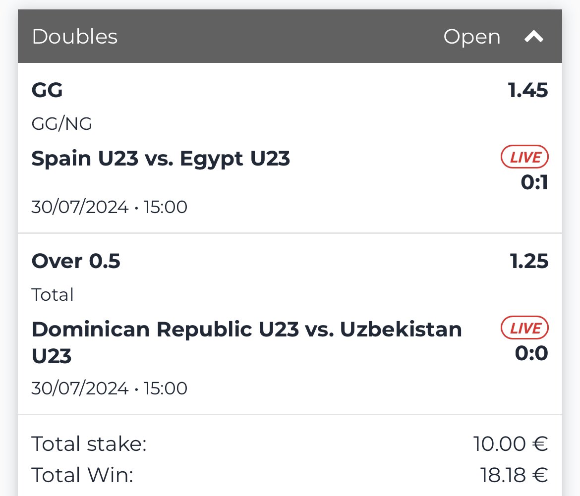Click the Total stake 10.00 € amount

tap(511, 444)
